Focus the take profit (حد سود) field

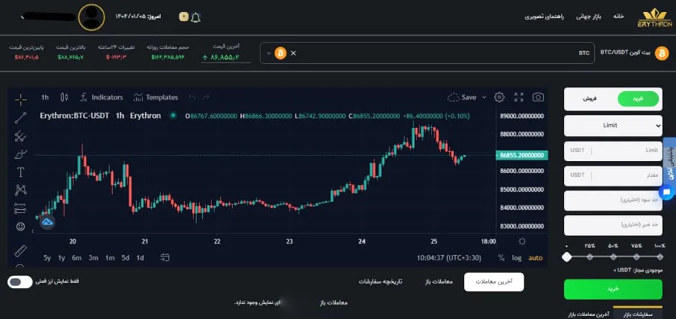[x=613, y=200]
